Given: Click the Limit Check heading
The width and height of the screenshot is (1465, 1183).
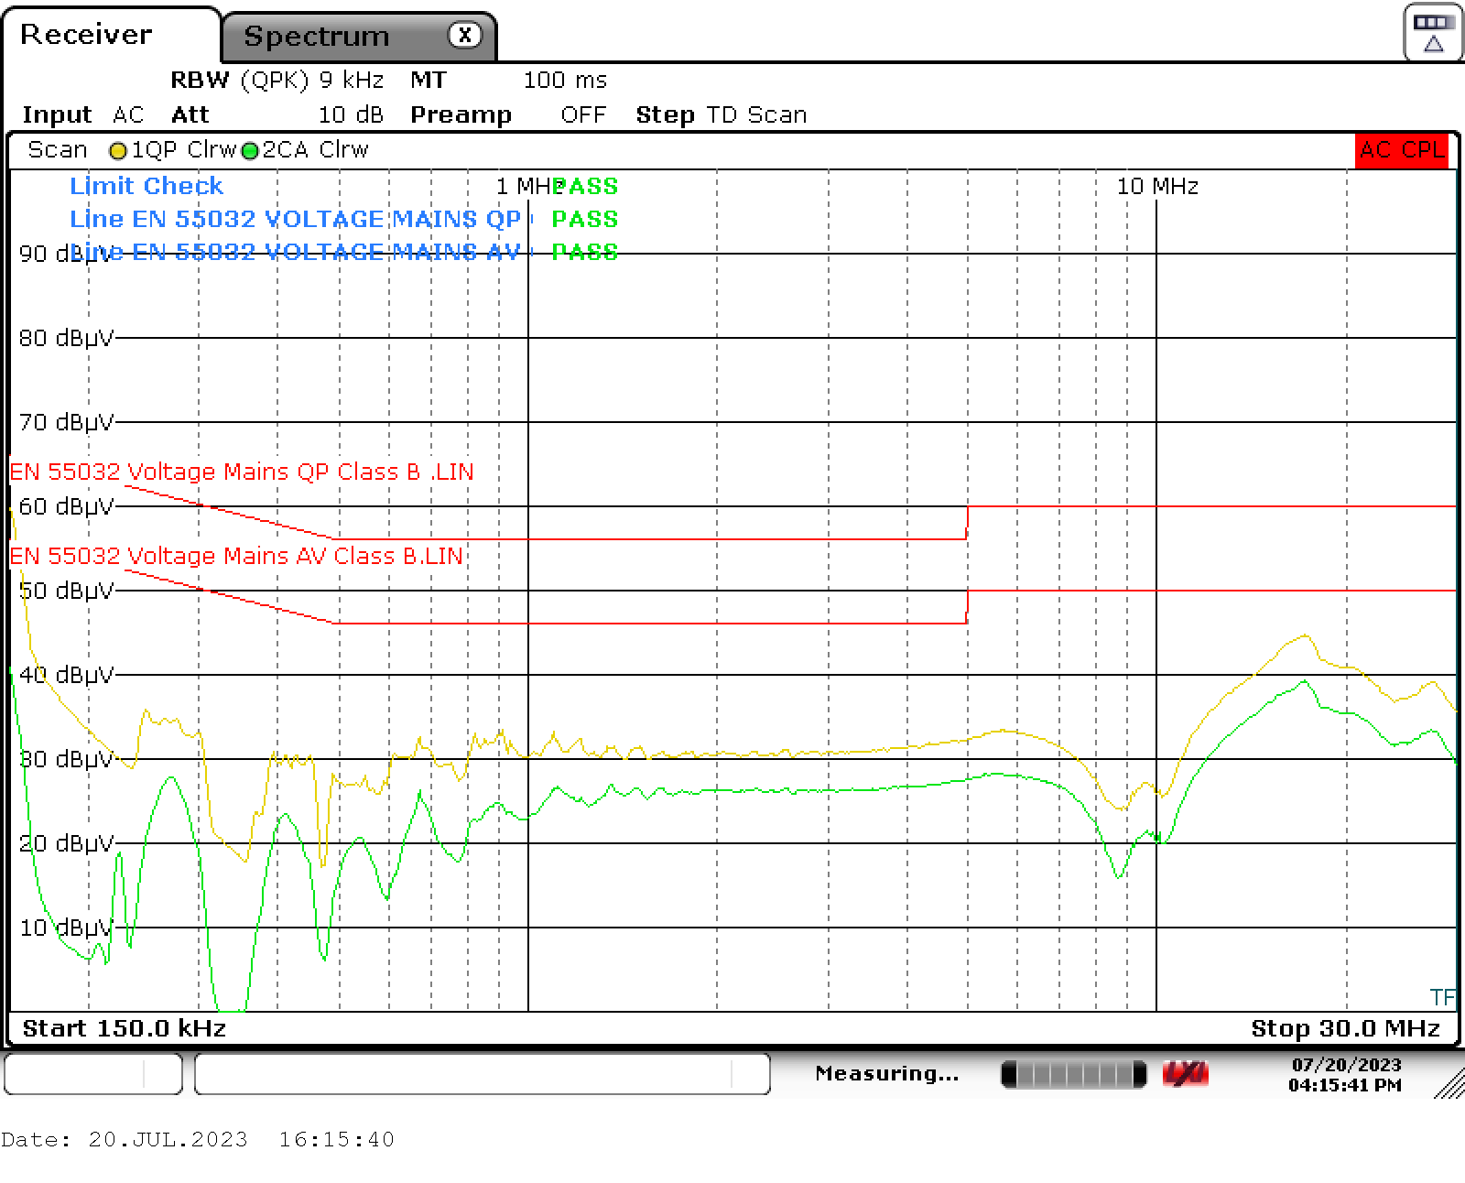Looking at the screenshot, I should point(146,186).
